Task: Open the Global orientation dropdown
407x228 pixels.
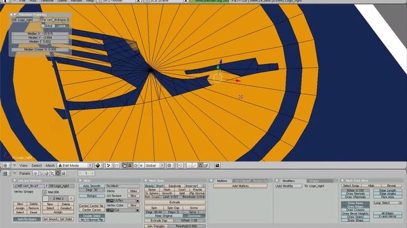Action: [155, 165]
